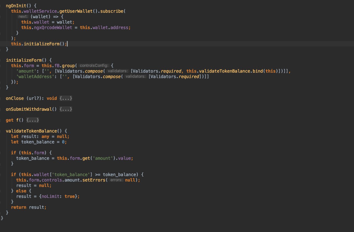
Task: Click the else keyword
Action: point(22,191)
